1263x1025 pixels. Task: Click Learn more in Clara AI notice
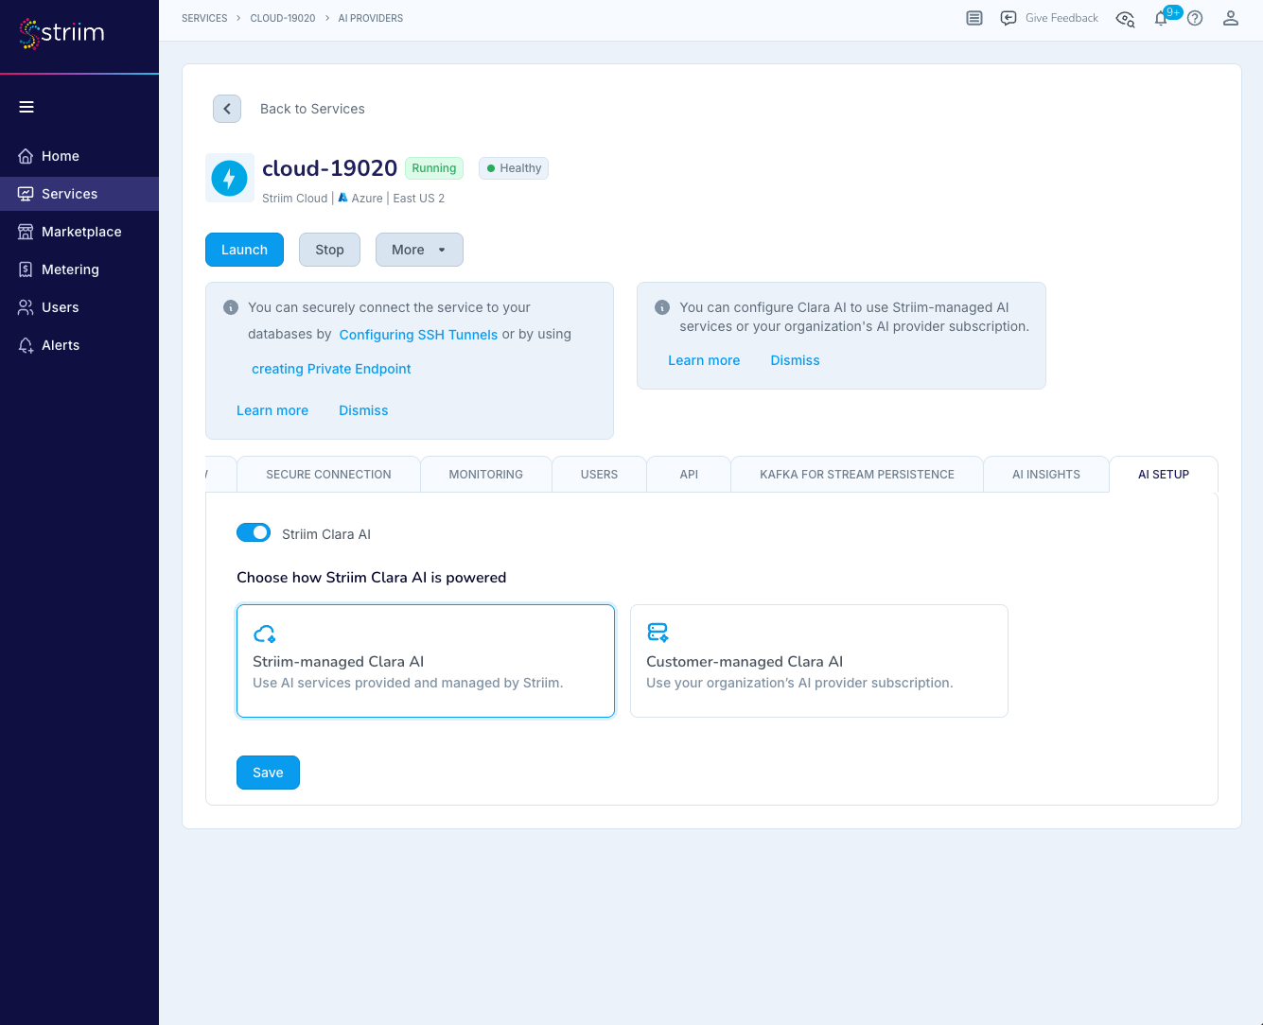(704, 360)
